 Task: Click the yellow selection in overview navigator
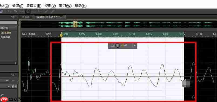(x=75, y=24)
